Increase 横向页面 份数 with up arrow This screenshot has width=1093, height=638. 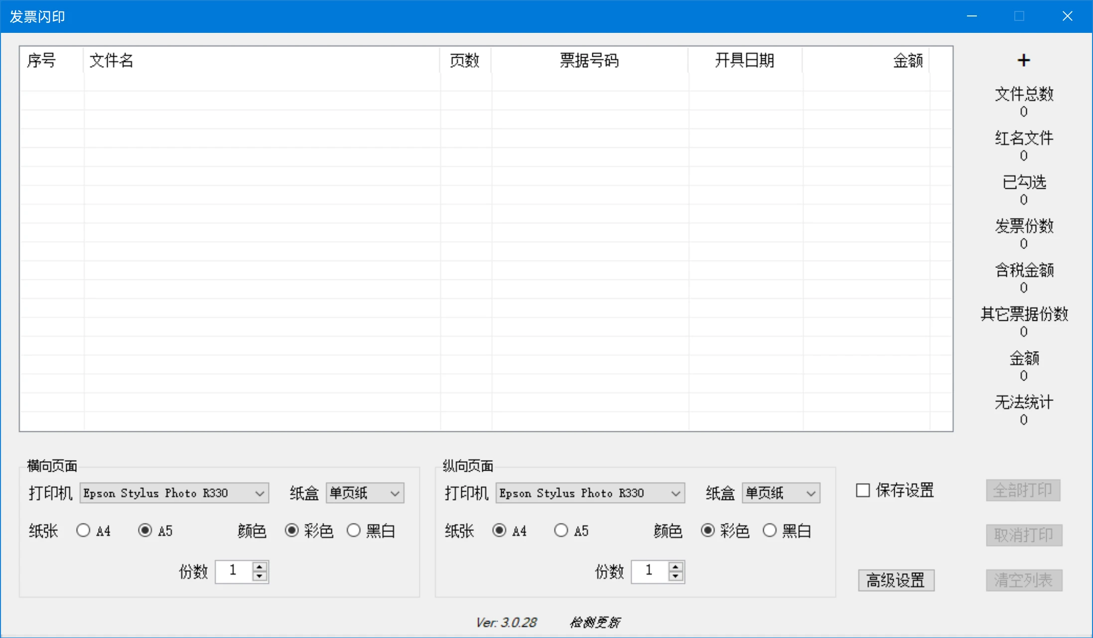click(x=260, y=566)
